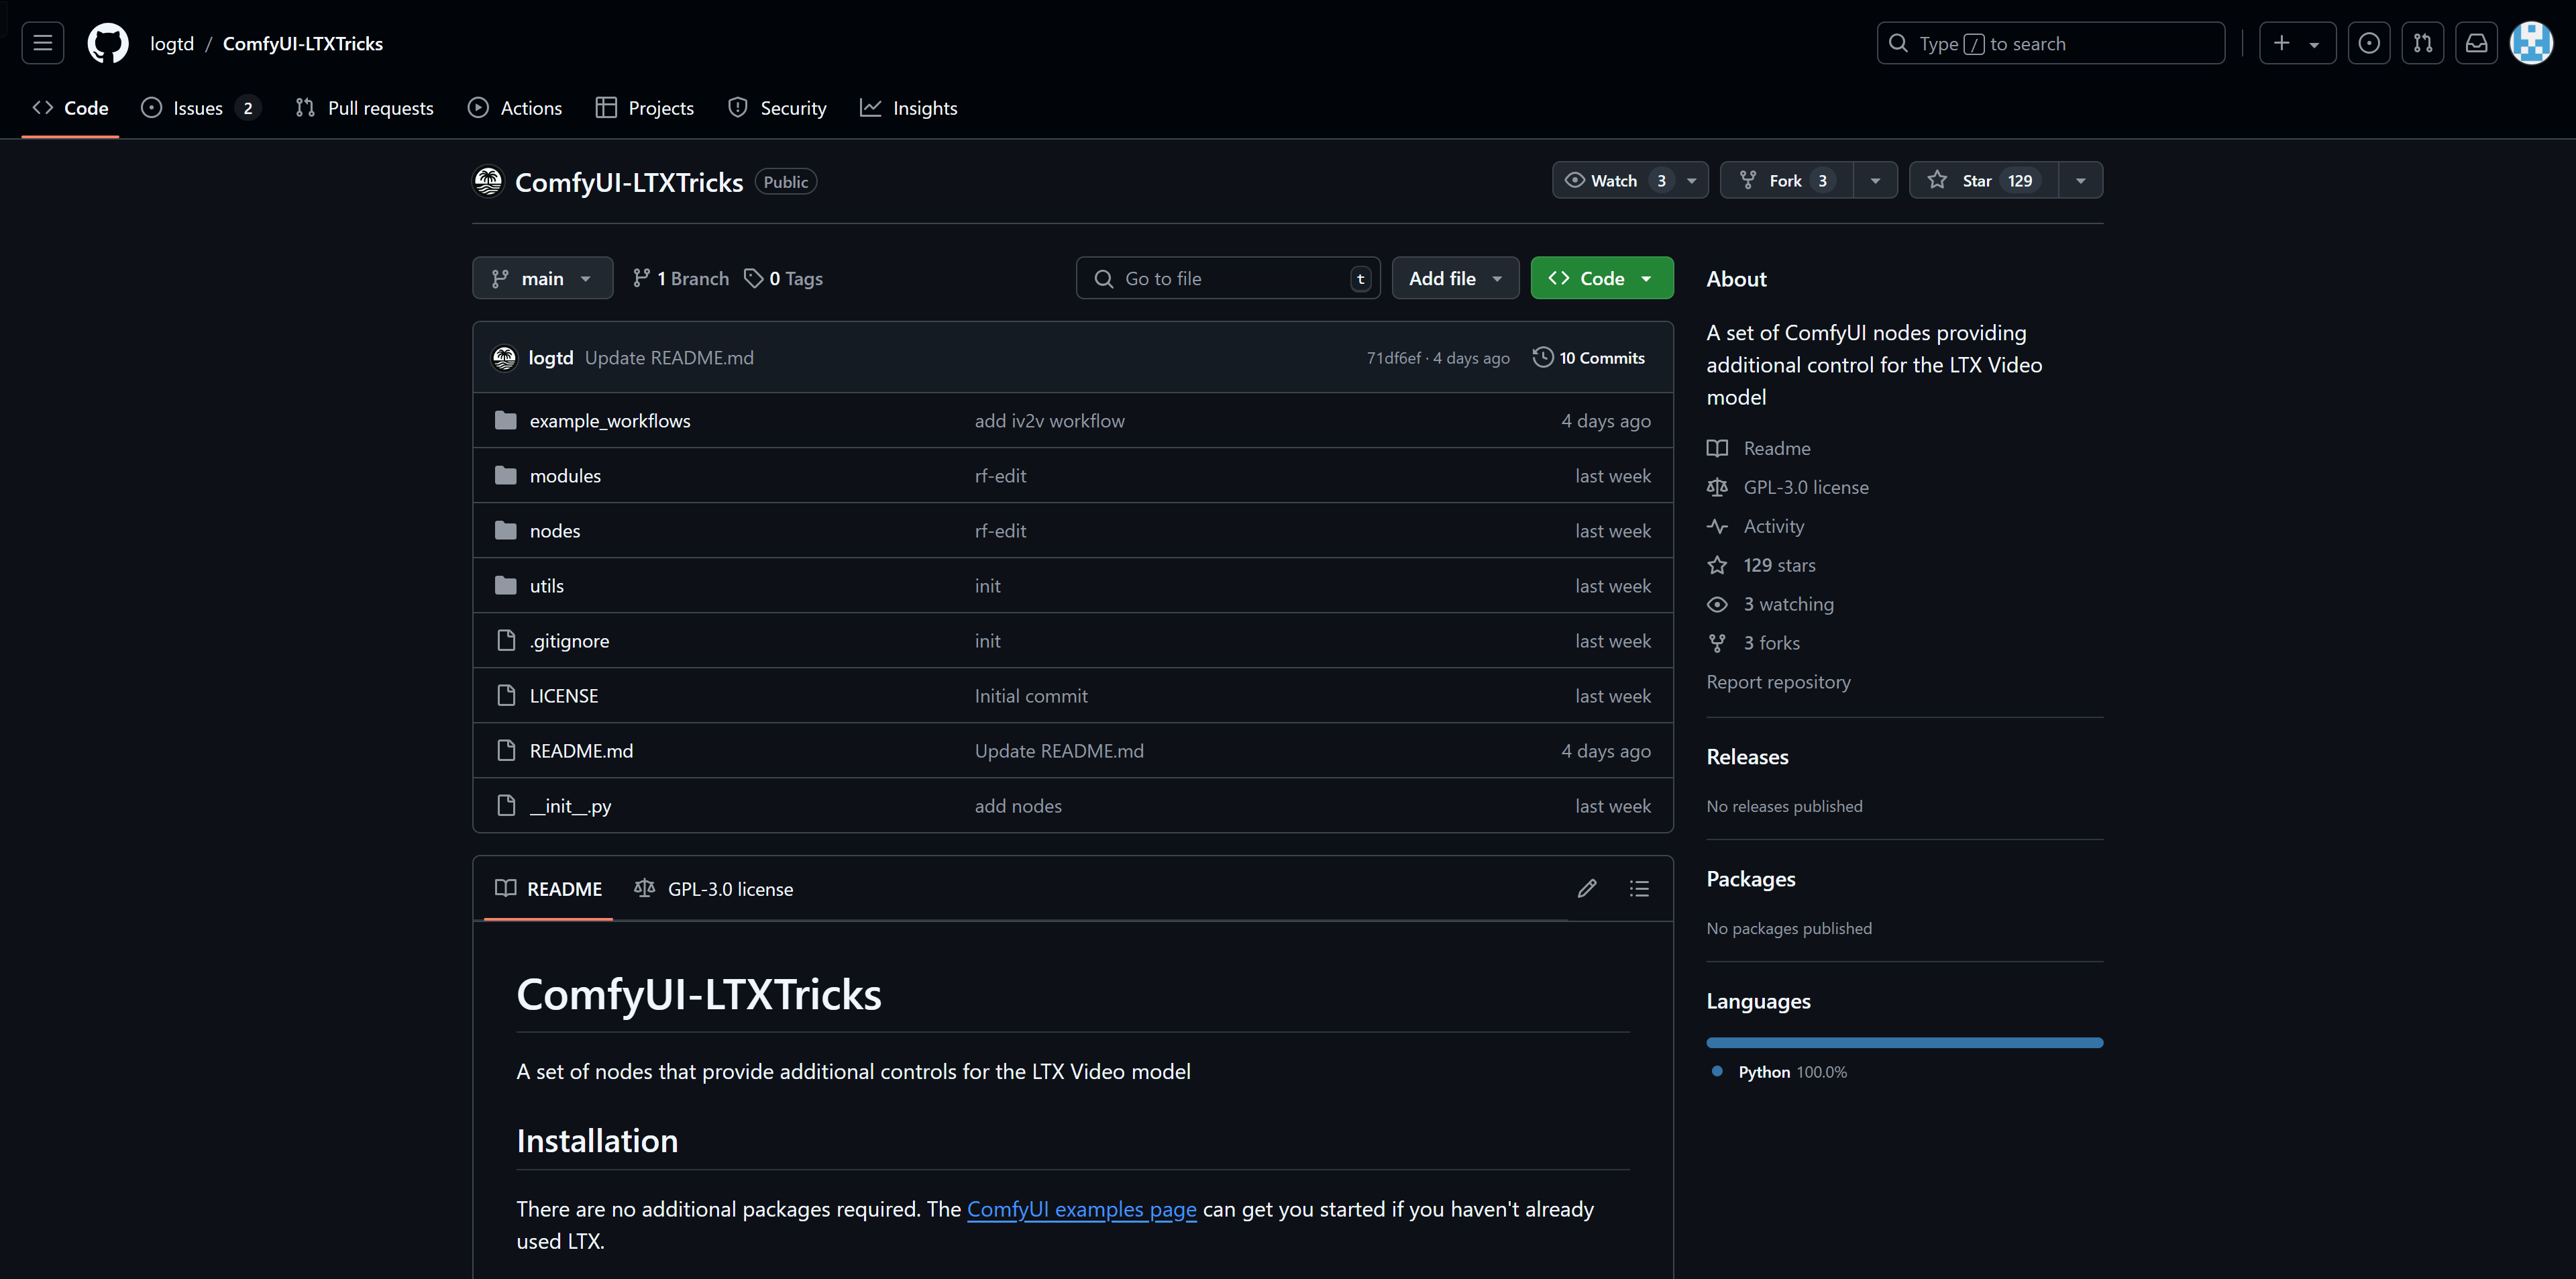Click the logtd owner link in breadcrumb

click(x=172, y=43)
